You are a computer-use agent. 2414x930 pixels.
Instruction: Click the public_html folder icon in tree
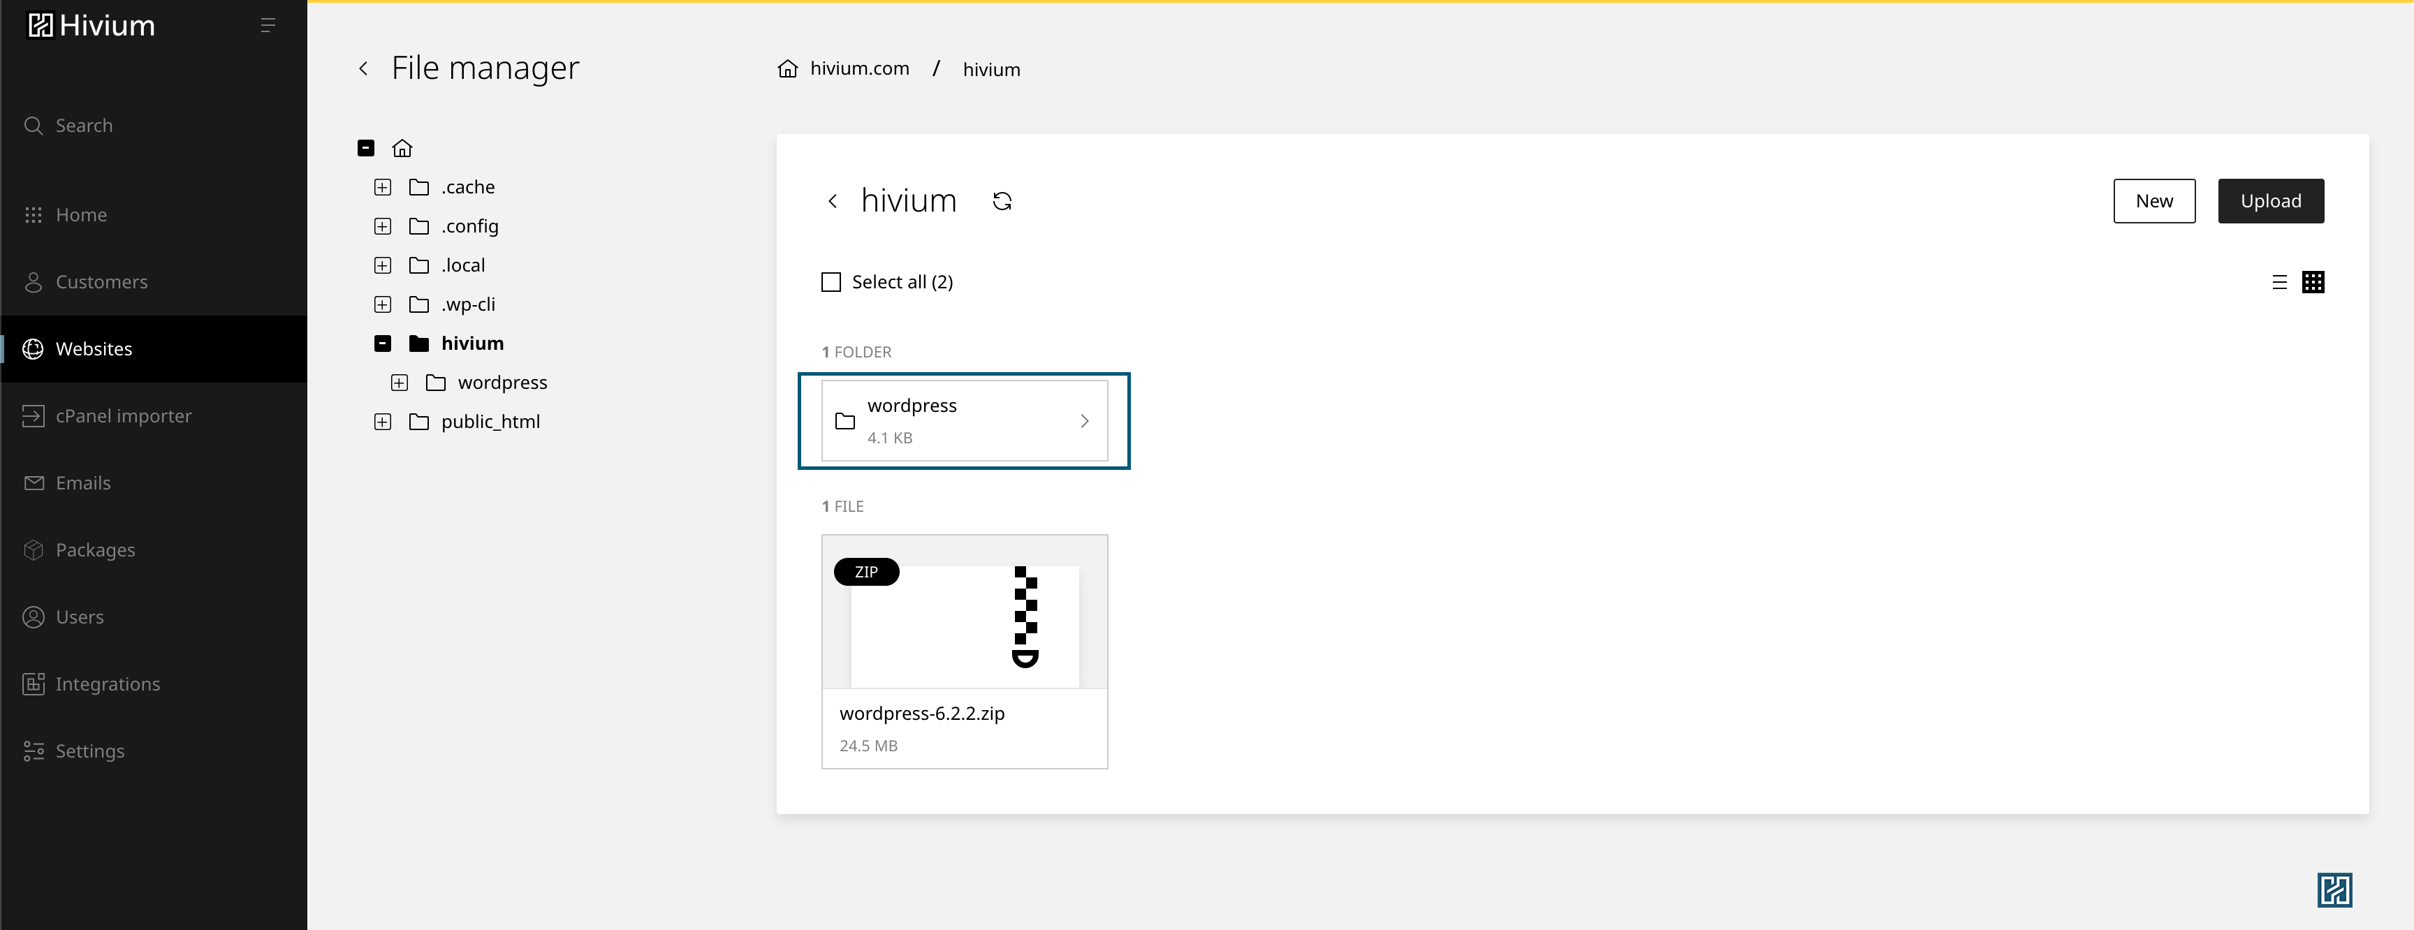419,422
